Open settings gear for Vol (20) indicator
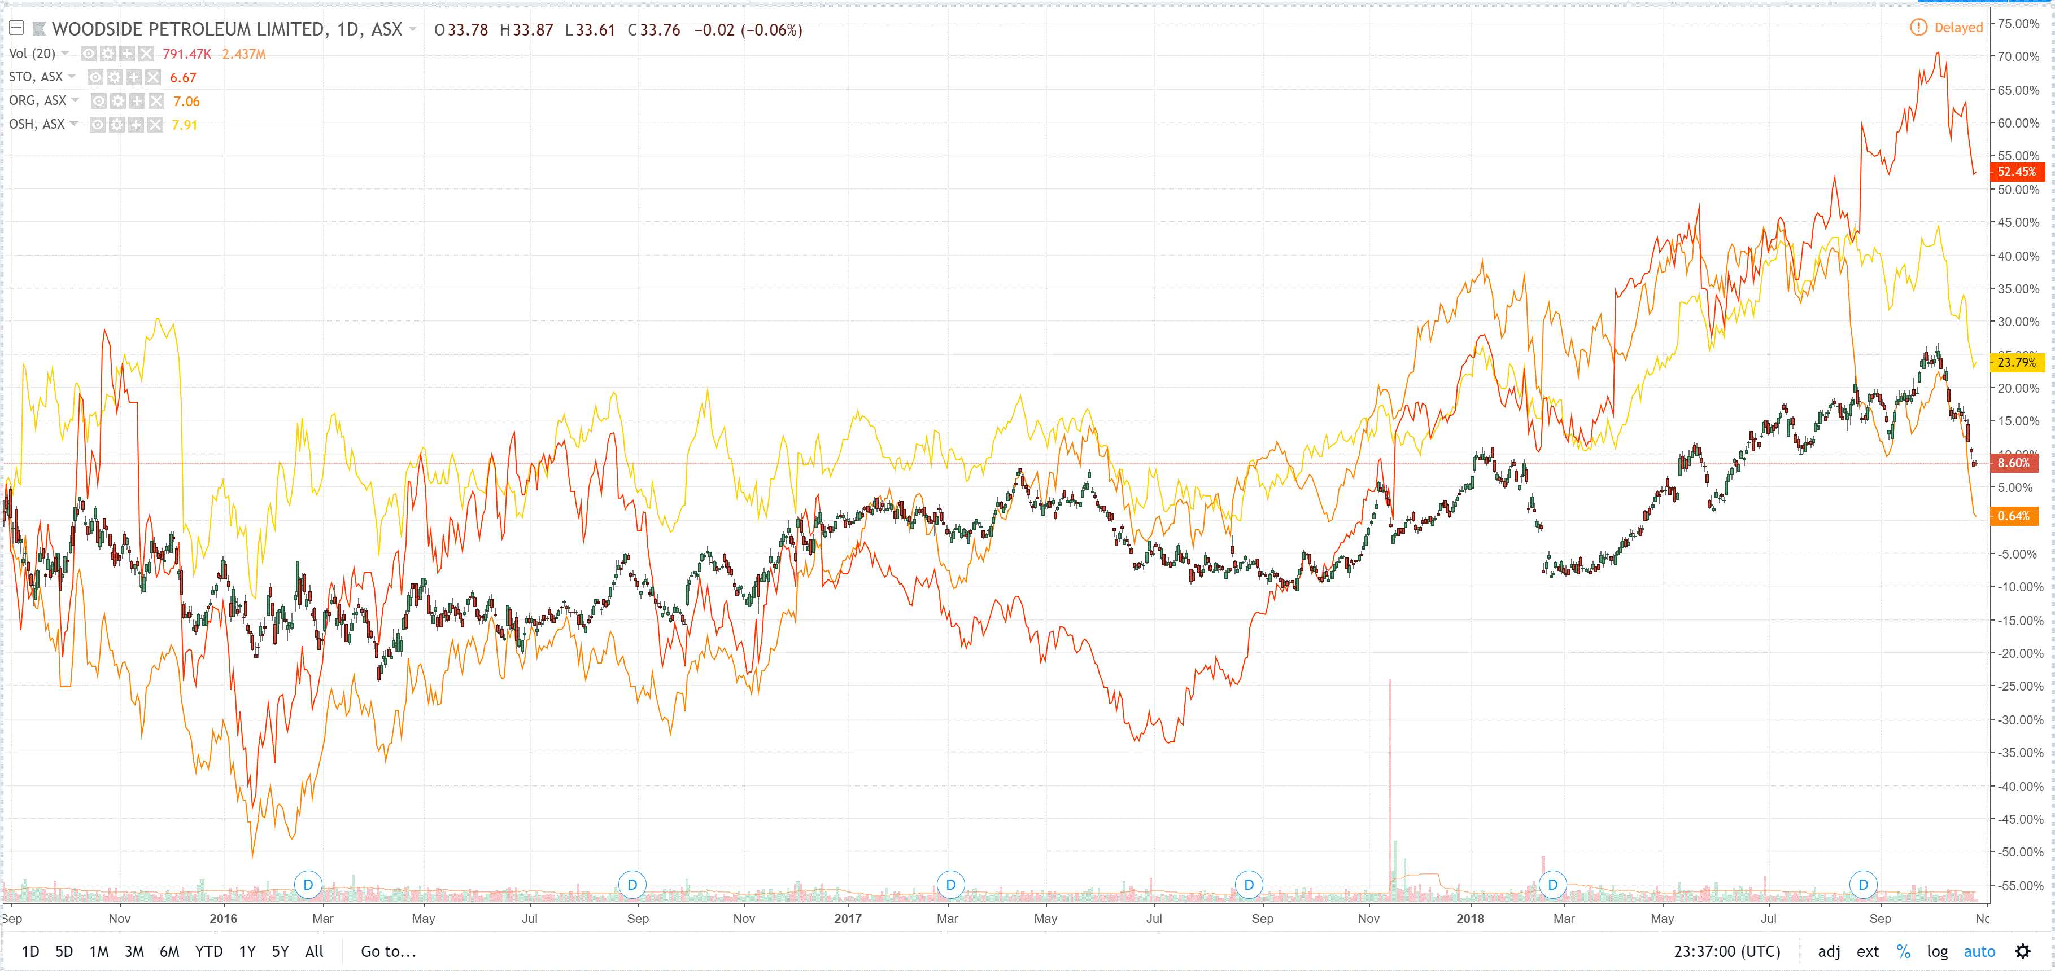This screenshot has height=971, width=2055. (108, 54)
